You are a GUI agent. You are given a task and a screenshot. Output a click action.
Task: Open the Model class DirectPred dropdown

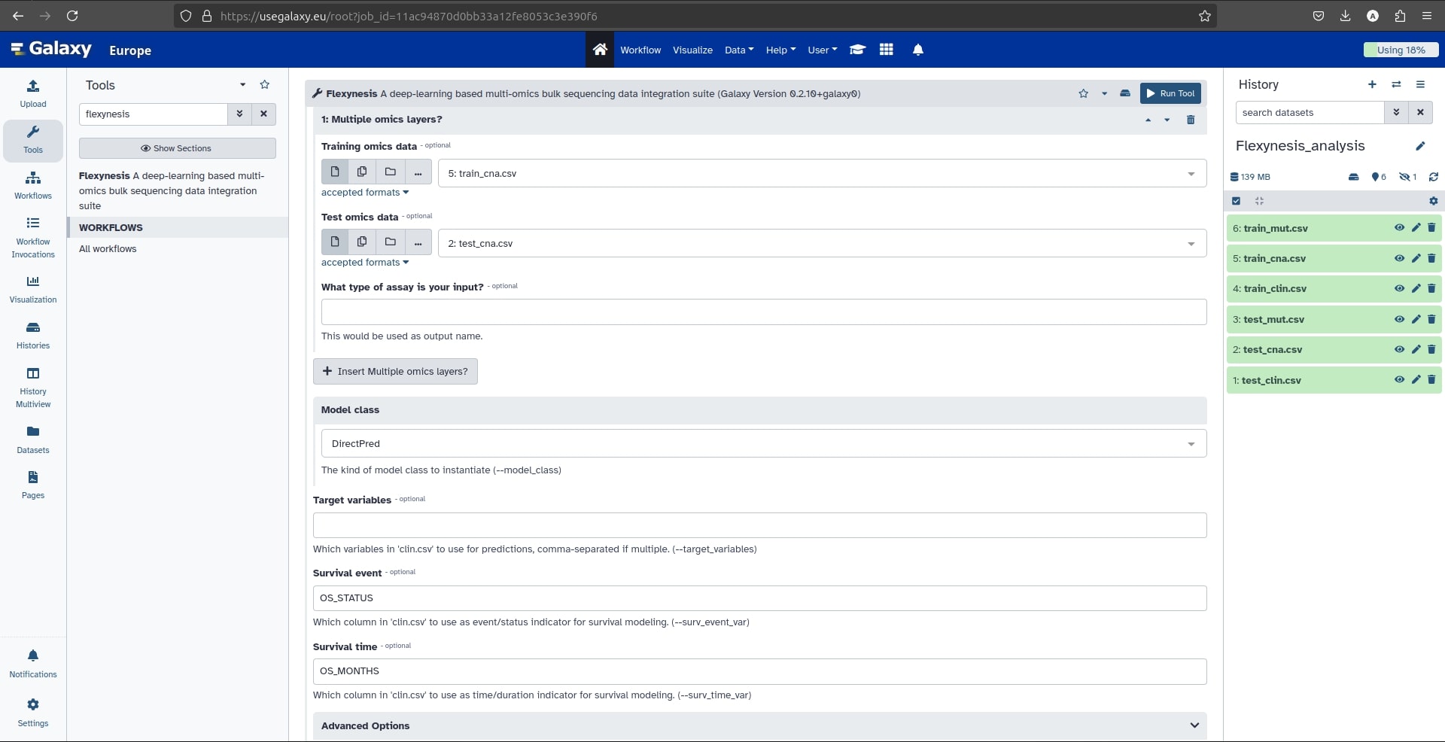[x=763, y=443]
